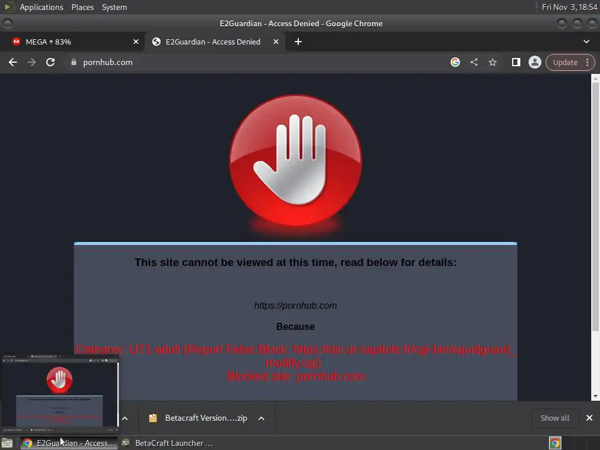The height and width of the screenshot is (450, 600).
Task: Close the E2Guardian tab
Action: point(275,42)
